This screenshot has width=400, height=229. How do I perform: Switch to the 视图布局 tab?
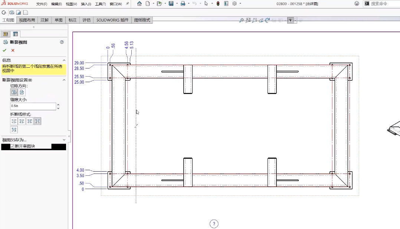click(27, 20)
